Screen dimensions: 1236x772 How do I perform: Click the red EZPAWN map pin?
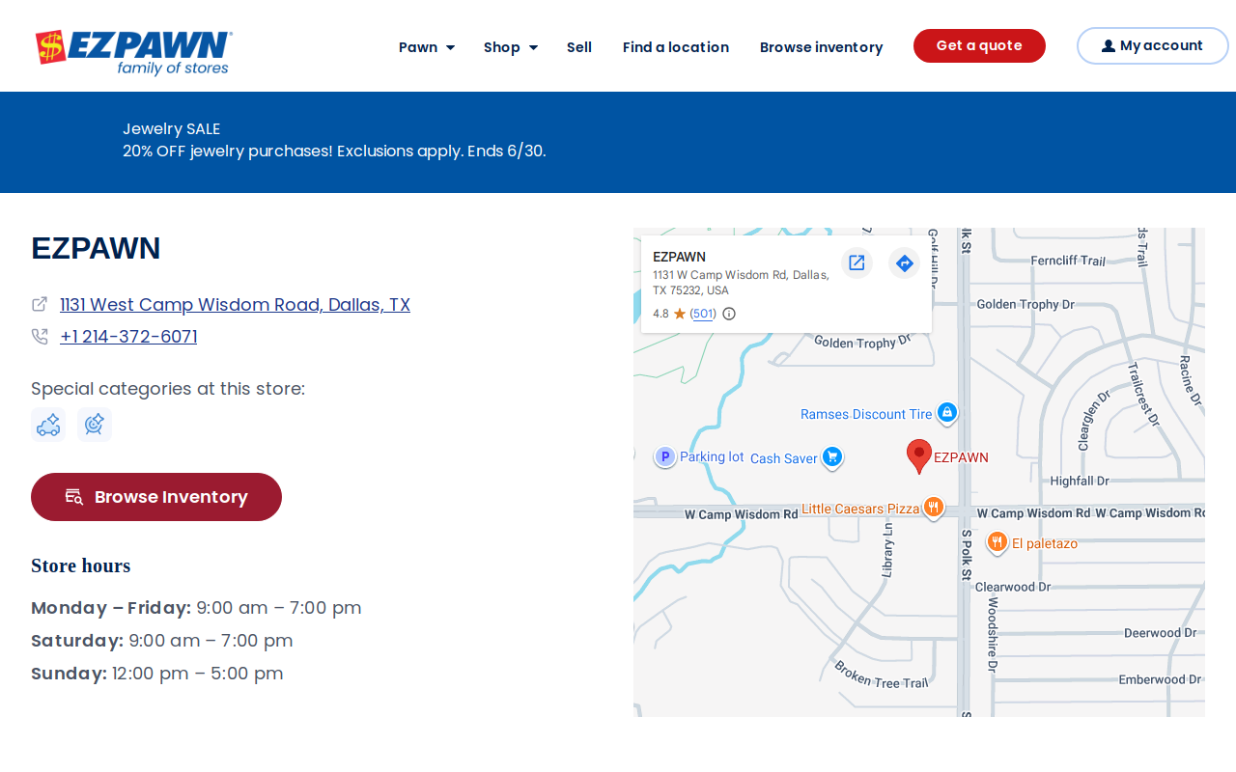[919, 456]
